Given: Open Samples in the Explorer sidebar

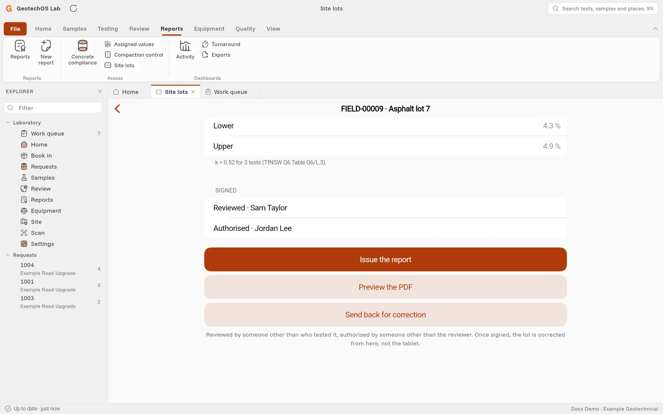Looking at the screenshot, I should tap(53, 178).
